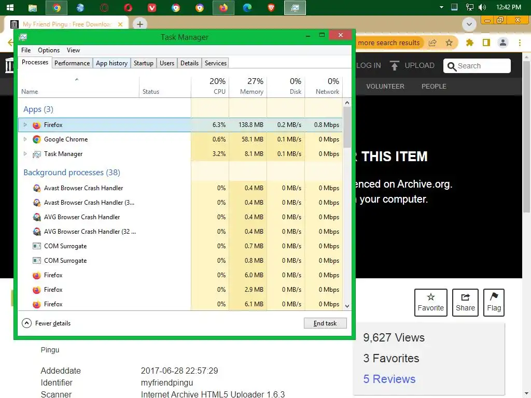The height and width of the screenshot is (398, 531).
Task: Open the VOLUNTEER link in Archive.org navigation
Action: tap(385, 87)
